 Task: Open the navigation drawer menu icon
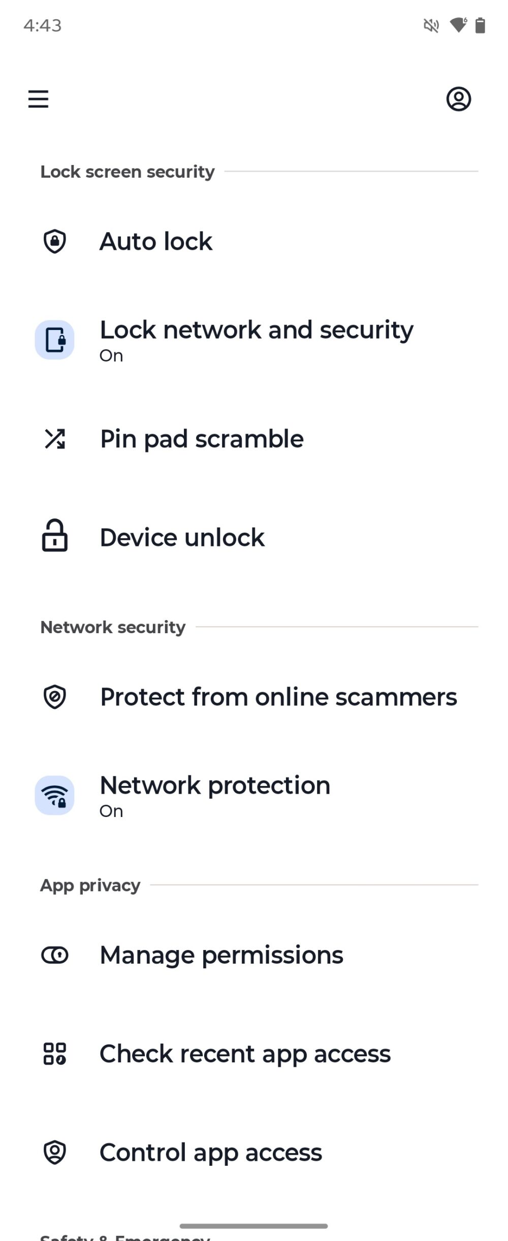click(39, 99)
